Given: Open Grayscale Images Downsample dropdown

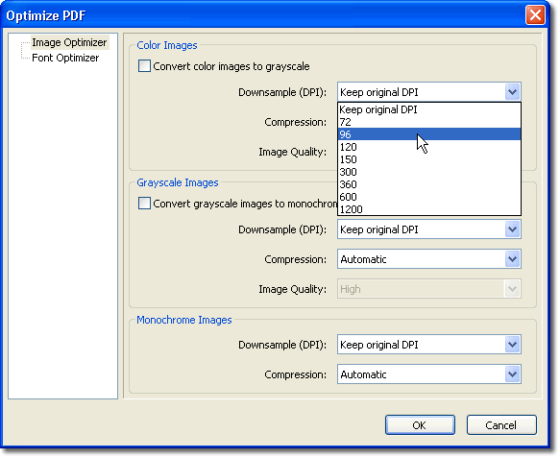Looking at the screenshot, I should pyautogui.click(x=429, y=229).
